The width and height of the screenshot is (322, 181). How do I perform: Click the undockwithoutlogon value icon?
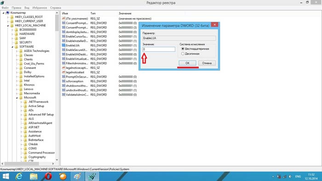tap(63, 90)
